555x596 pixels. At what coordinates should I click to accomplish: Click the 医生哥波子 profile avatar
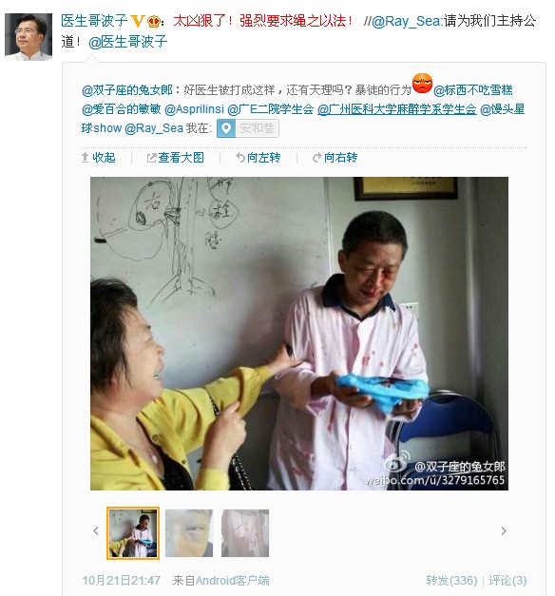[x=29, y=37]
